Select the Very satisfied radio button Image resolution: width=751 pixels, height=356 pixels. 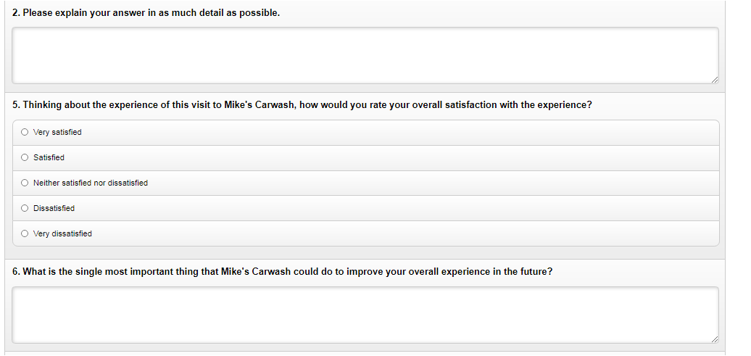(x=25, y=132)
